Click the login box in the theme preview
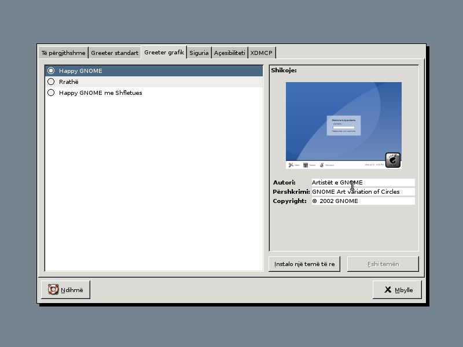The width and height of the screenshot is (463, 347). click(x=343, y=125)
